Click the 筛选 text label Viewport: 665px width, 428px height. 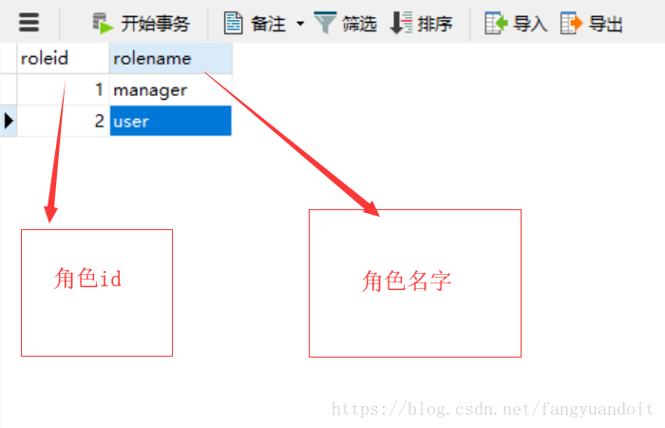click(360, 24)
